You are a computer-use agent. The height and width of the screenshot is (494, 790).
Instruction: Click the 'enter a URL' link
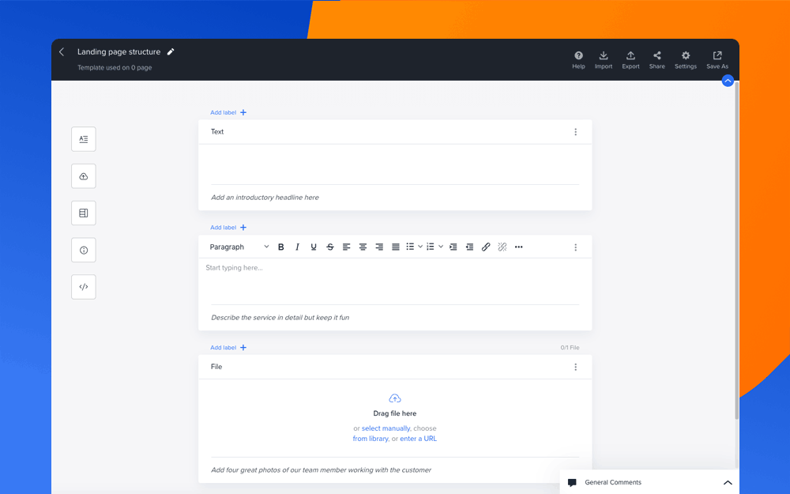[418, 439]
